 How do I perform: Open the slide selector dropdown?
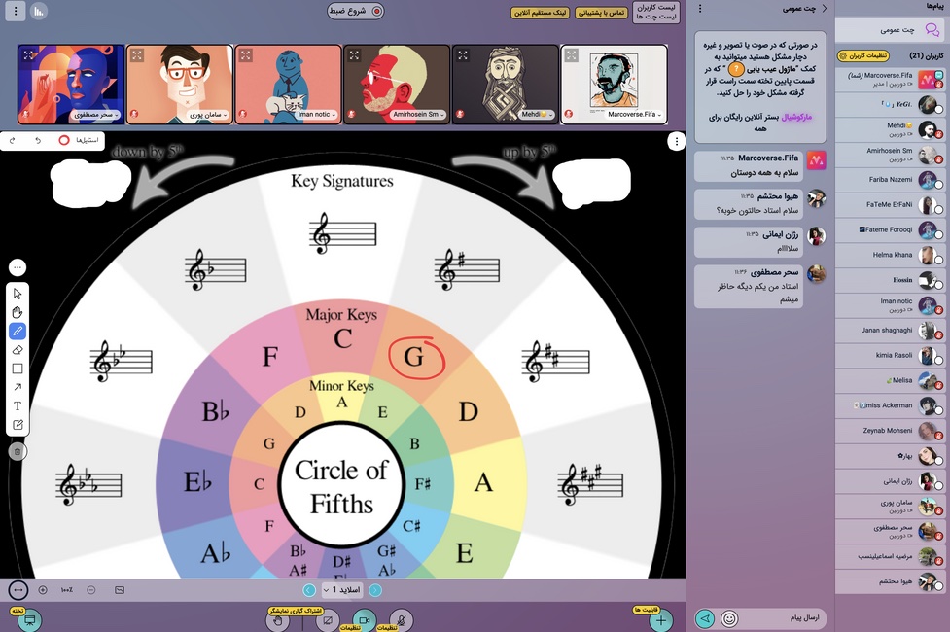coord(341,589)
